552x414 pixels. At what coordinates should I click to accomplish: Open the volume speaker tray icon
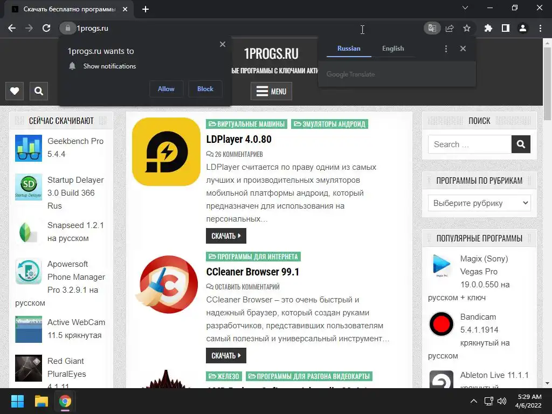502,401
